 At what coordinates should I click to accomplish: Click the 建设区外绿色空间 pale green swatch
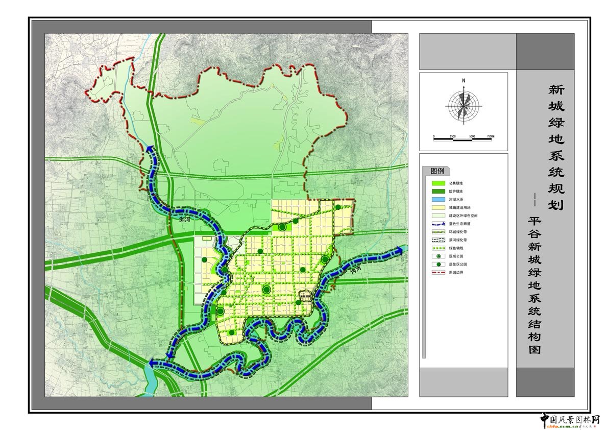439,216
